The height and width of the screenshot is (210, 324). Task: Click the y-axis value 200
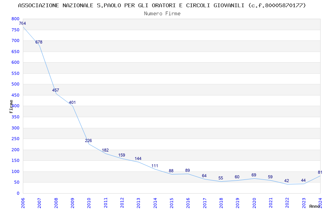tap(16, 150)
